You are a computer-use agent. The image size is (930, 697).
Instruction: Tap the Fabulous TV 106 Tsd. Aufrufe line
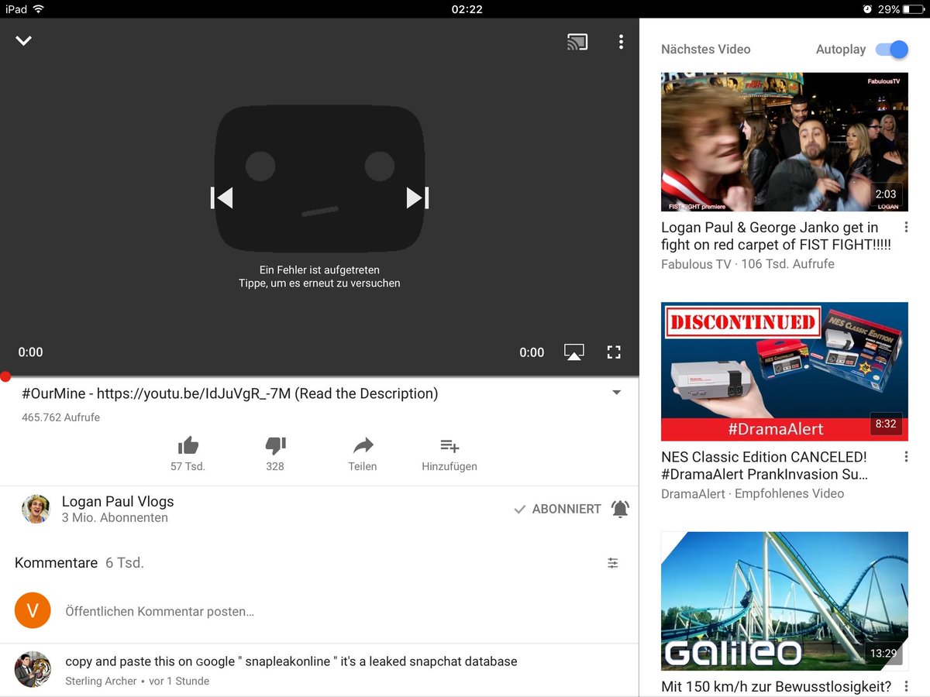coord(748,264)
